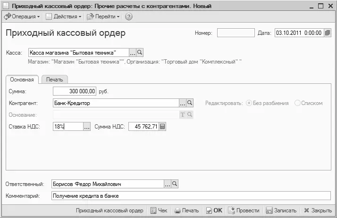The image size is (337, 218).
Task: Click the Магазин and Организация info text
Action: click(135, 62)
